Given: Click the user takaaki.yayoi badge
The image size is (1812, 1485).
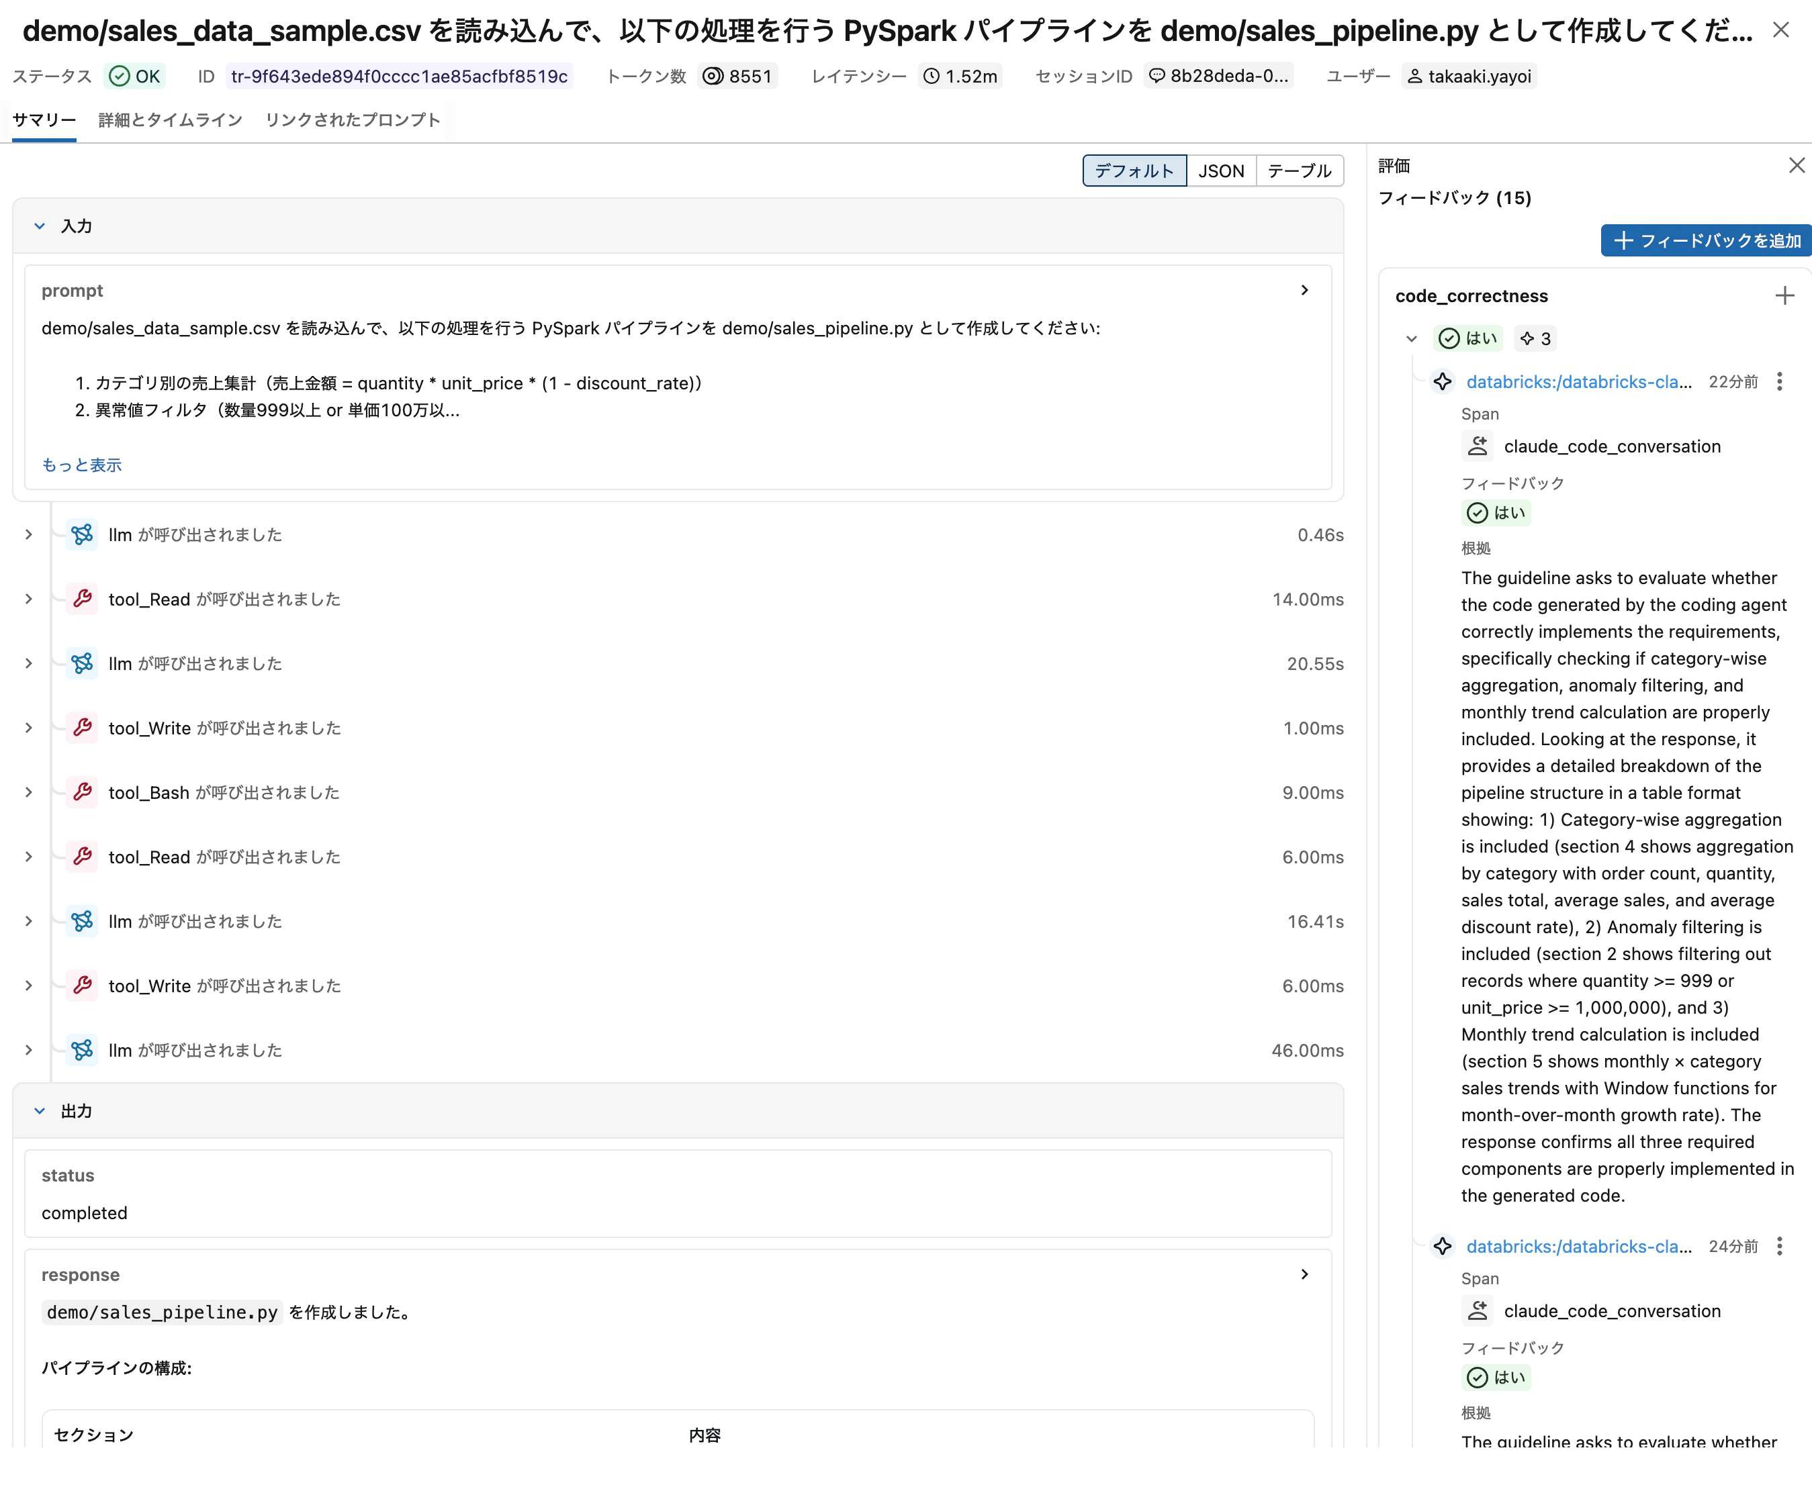Looking at the screenshot, I should click(x=1469, y=76).
